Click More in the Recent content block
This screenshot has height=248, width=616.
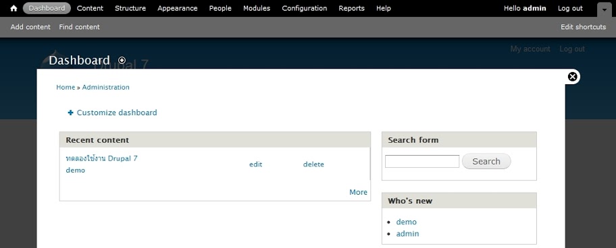pyautogui.click(x=358, y=192)
